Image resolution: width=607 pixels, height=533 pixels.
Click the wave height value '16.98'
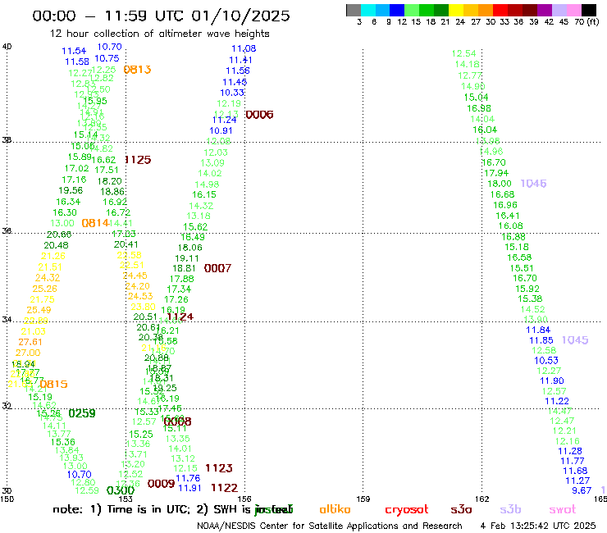point(479,109)
